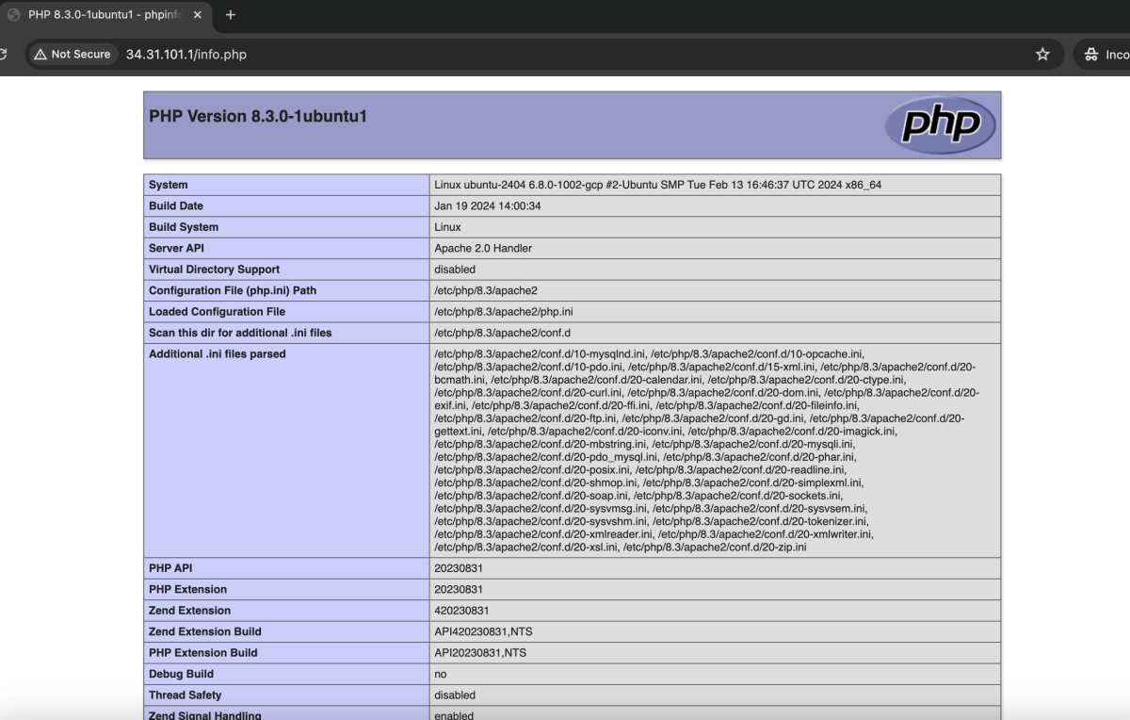Click the /etc/php/8.3/apache2/php.ini path value
The height and width of the screenshot is (720, 1130).
click(x=503, y=312)
